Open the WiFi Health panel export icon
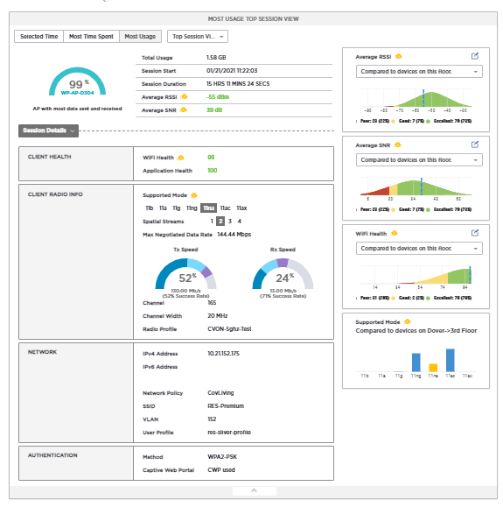 coord(475,233)
